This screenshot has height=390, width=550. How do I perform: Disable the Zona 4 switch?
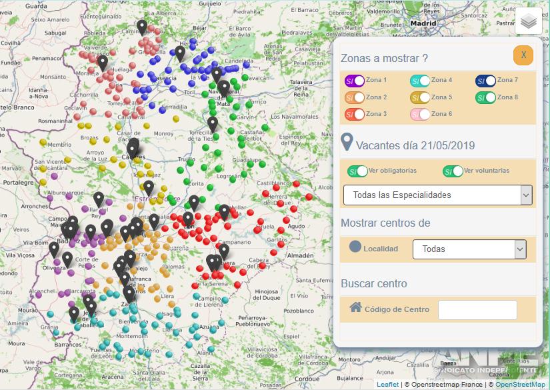420,81
